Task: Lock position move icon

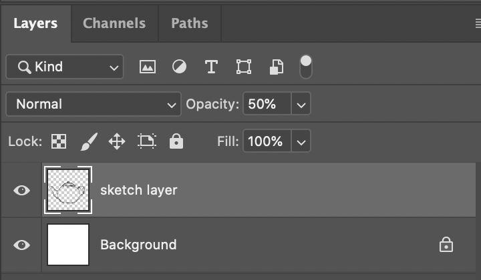Action: (x=117, y=142)
